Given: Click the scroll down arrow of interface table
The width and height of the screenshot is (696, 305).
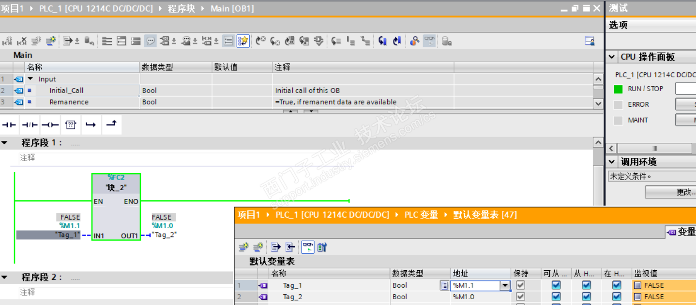Looking at the screenshot, I should tap(598, 104).
